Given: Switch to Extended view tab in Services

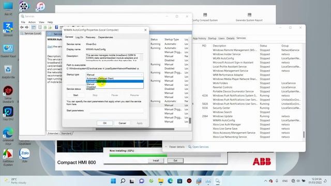Looking at the screenshot, I should (53, 133).
